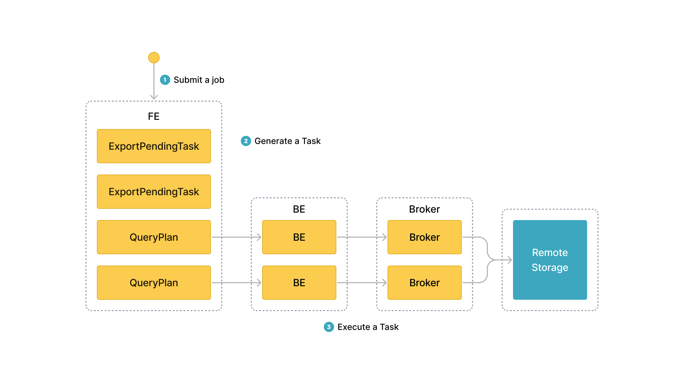
Task: Click the step 3 number badge
Action: pos(329,327)
